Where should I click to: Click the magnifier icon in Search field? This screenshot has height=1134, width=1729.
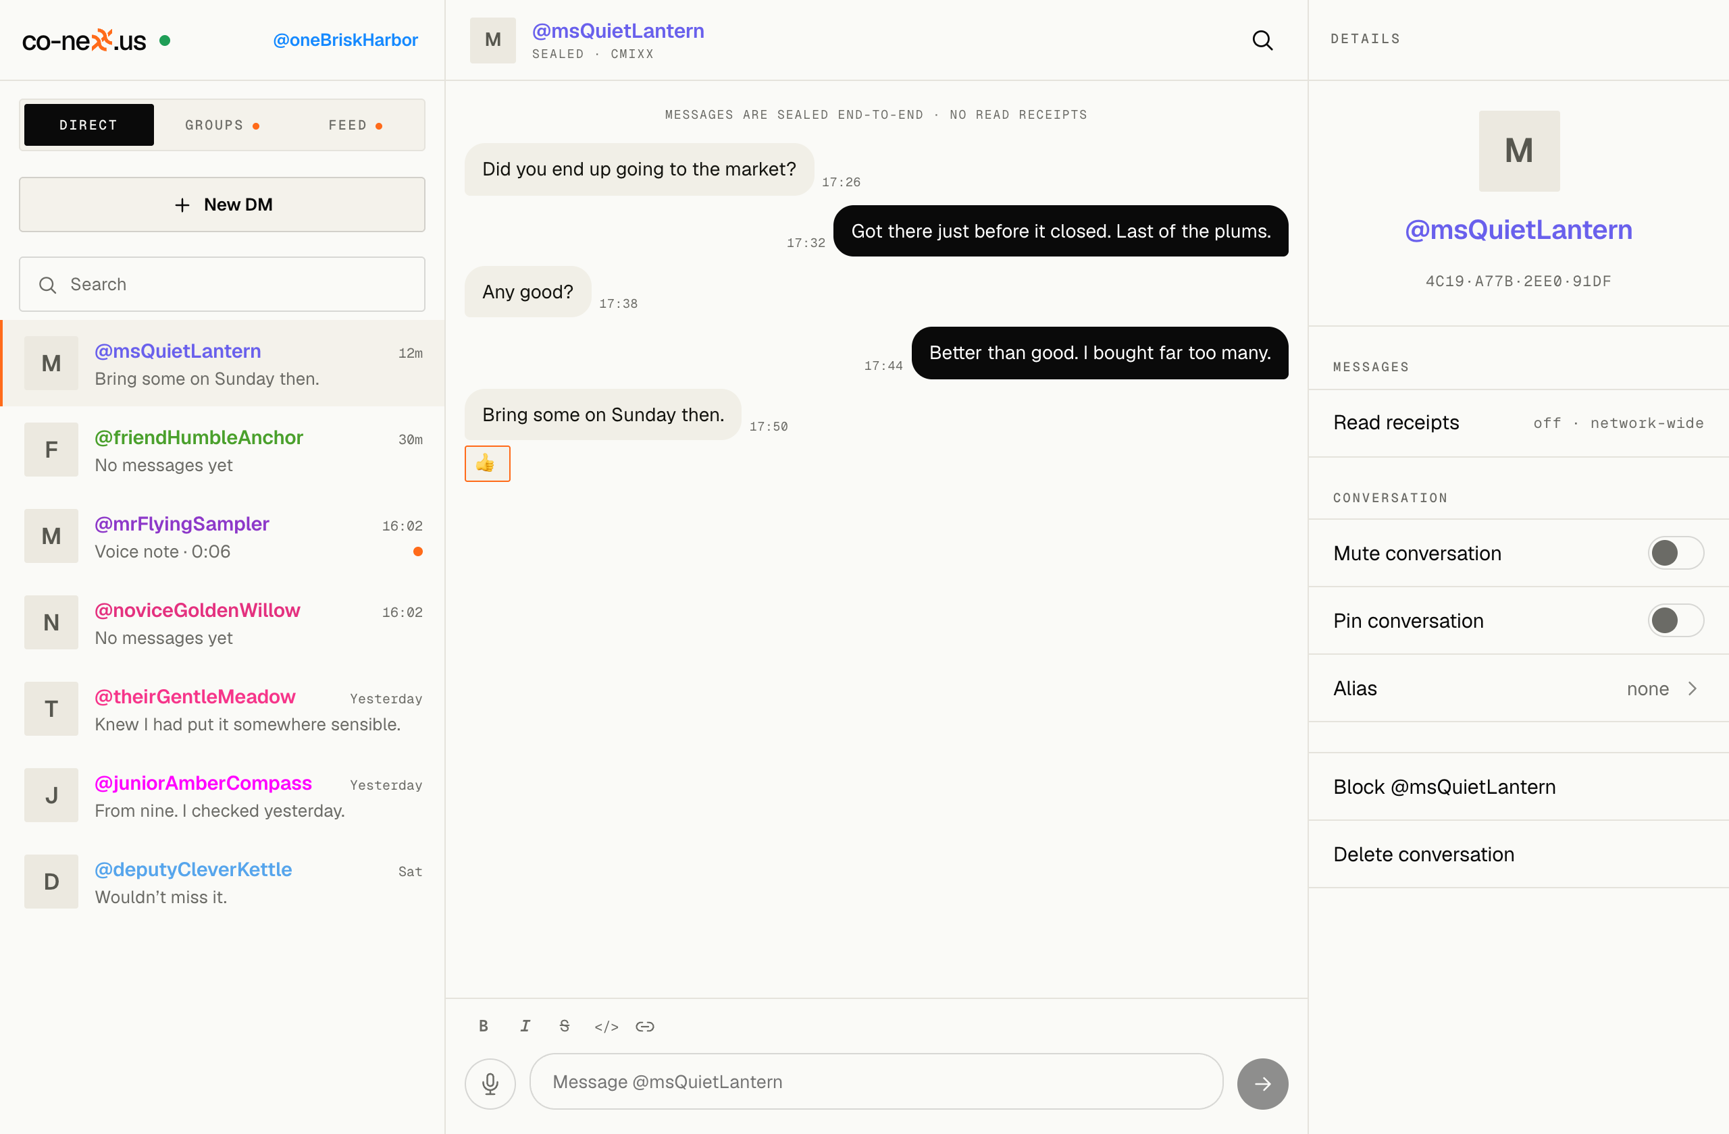[x=48, y=285]
